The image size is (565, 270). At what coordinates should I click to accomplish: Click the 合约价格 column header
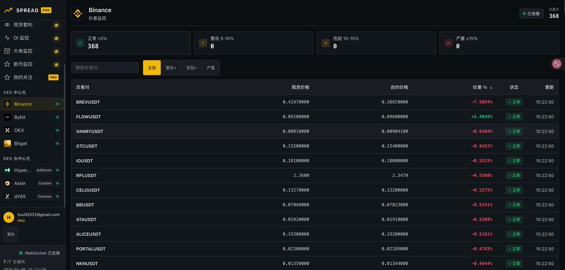click(x=399, y=87)
